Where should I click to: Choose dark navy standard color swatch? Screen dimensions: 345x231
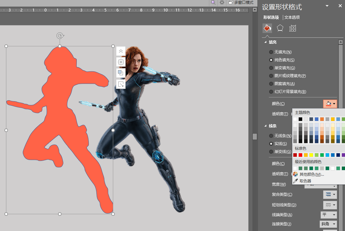tap(338, 155)
